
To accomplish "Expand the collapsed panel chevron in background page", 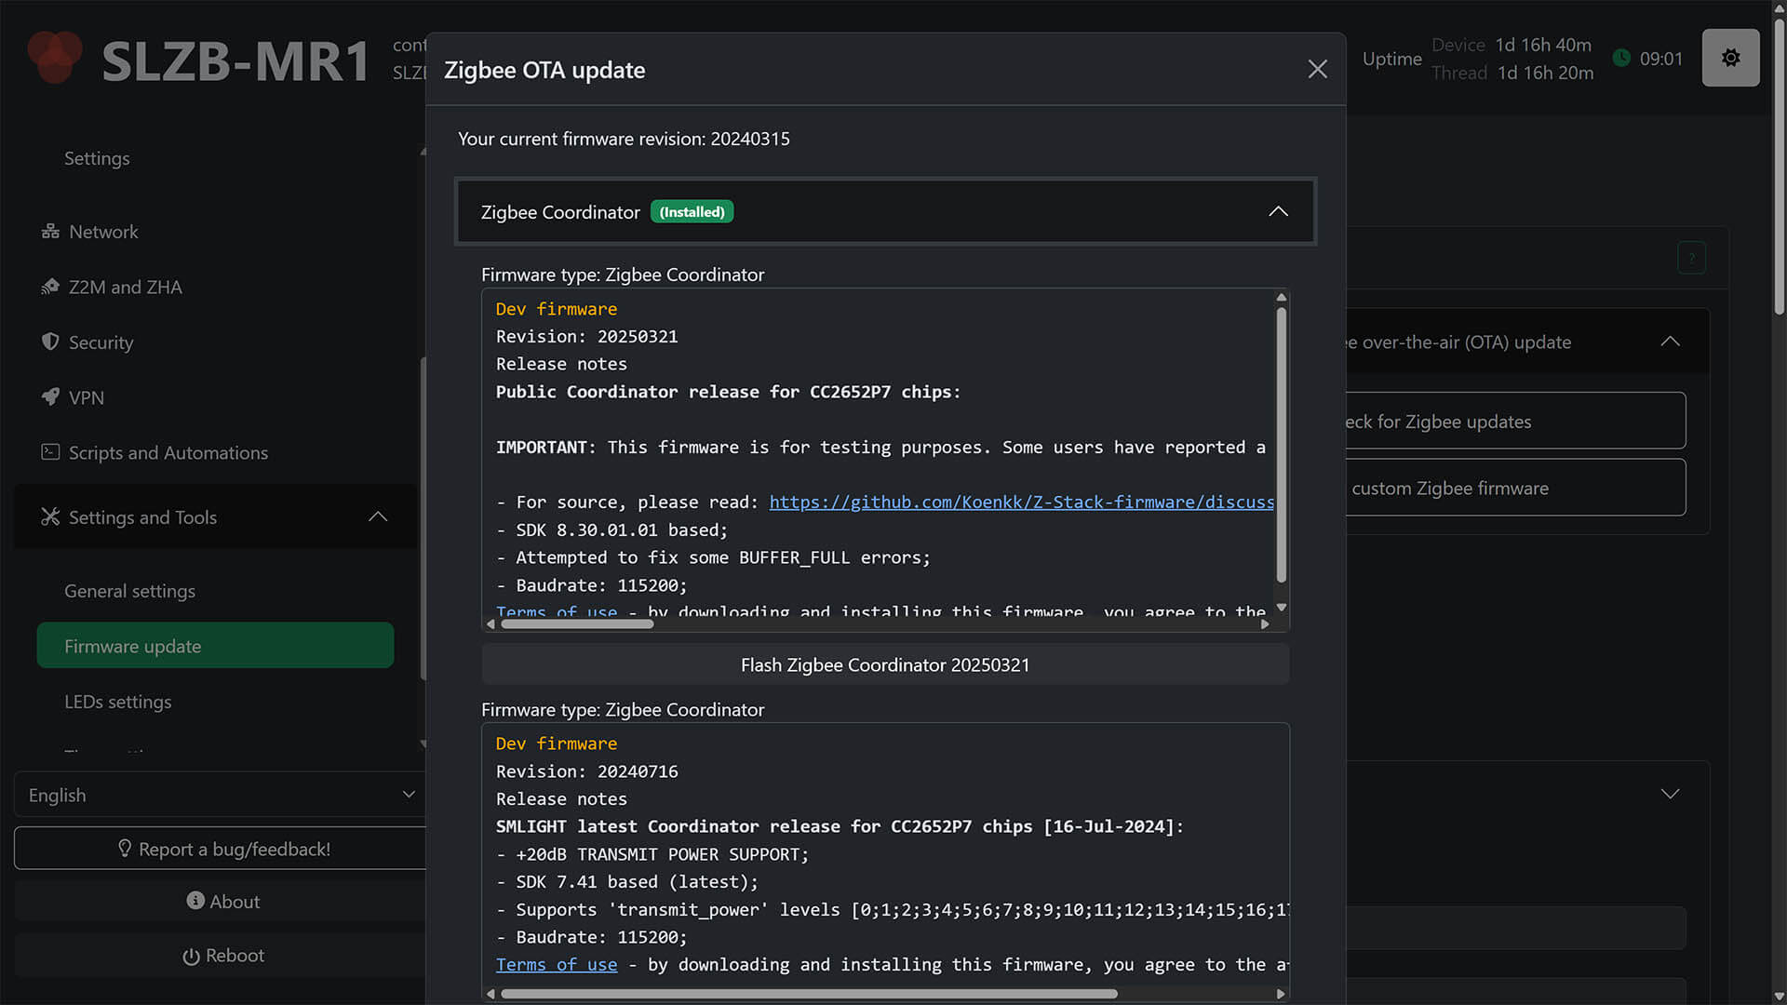I will click(1670, 794).
